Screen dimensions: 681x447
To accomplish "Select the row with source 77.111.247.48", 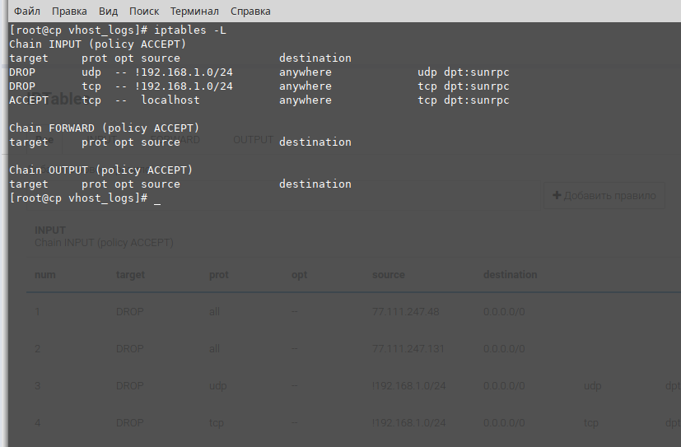I will click(x=405, y=312).
